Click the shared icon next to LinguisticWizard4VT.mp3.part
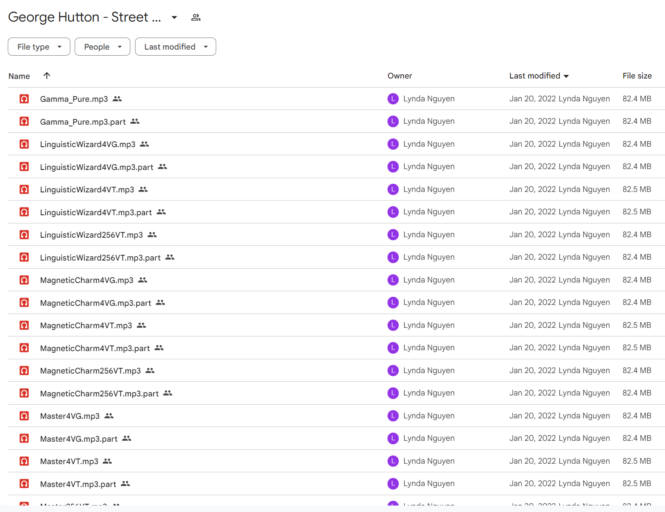The height and width of the screenshot is (512, 665). coord(161,212)
